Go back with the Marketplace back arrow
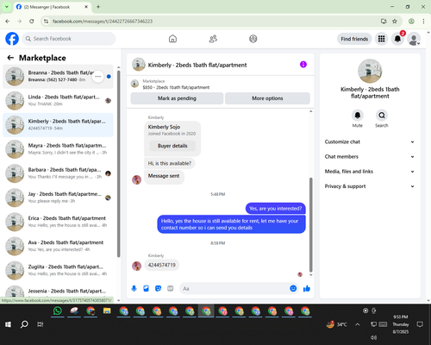Image resolution: width=431 pixels, height=345 pixels. point(10,58)
